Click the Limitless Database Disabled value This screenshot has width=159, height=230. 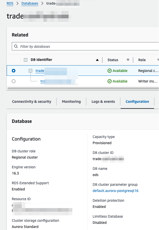pos(100,223)
